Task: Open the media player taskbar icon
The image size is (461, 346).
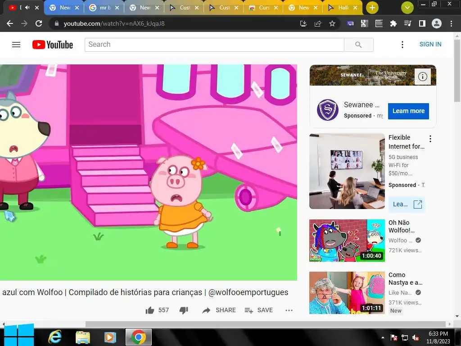Action: click(110, 337)
